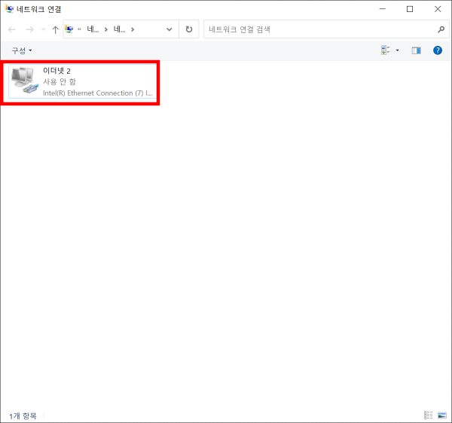Change the view layout icon
Screen dimensions: 452x423
coord(386,50)
